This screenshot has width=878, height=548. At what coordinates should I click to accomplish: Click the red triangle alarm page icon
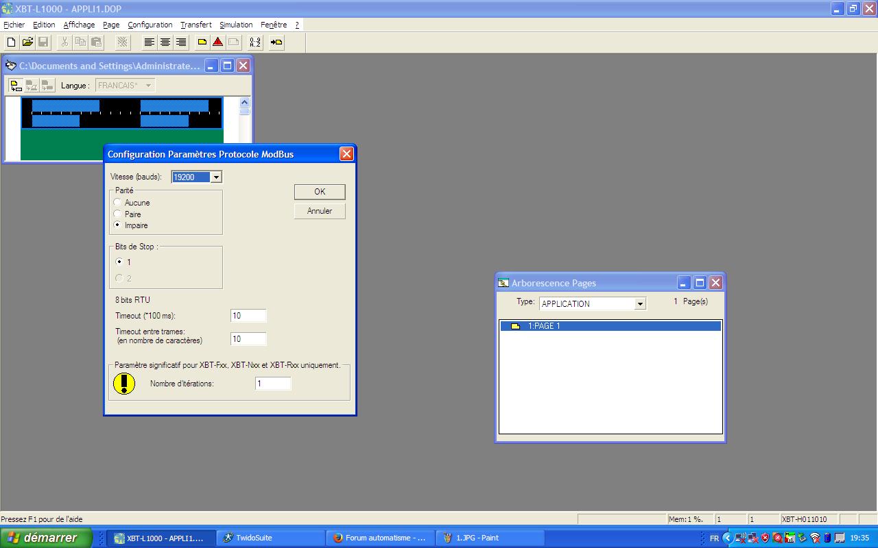[217, 42]
